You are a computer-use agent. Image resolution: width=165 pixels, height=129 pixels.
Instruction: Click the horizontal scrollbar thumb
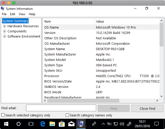point(83,100)
